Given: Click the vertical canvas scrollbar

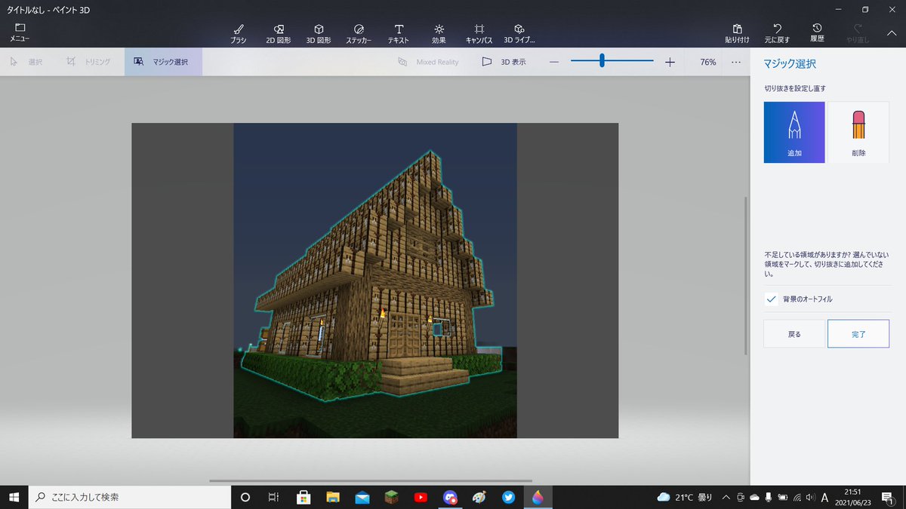Looking at the screenshot, I should point(746,275).
